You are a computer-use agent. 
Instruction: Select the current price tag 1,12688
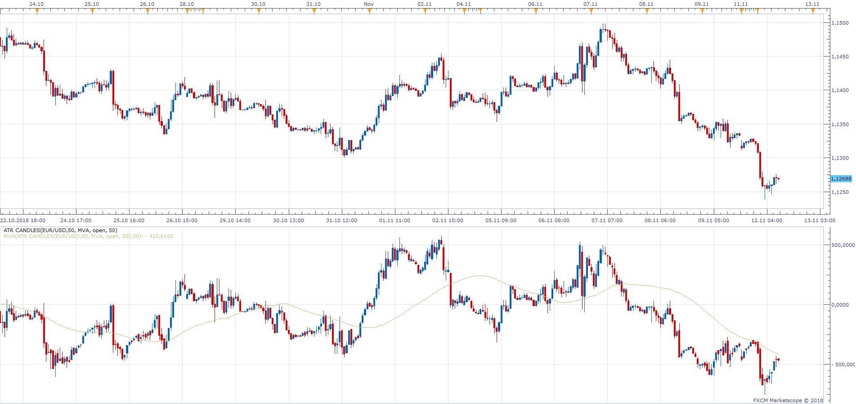[x=841, y=179]
